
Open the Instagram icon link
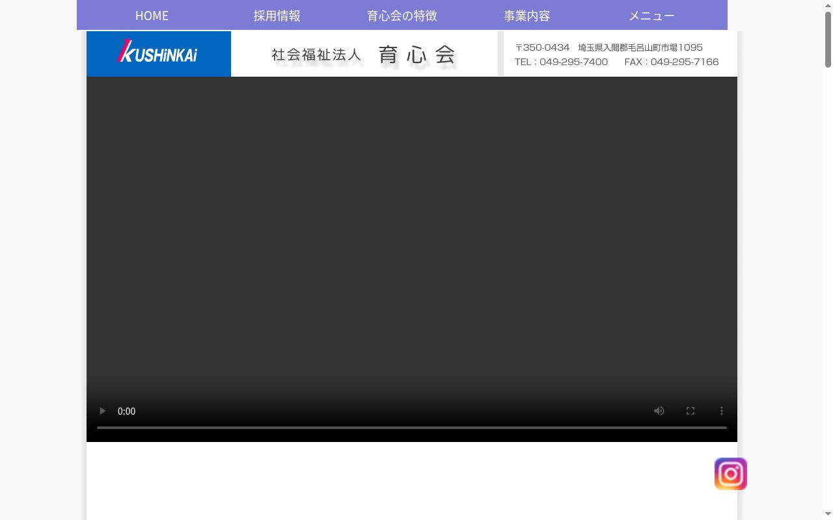pos(731,474)
